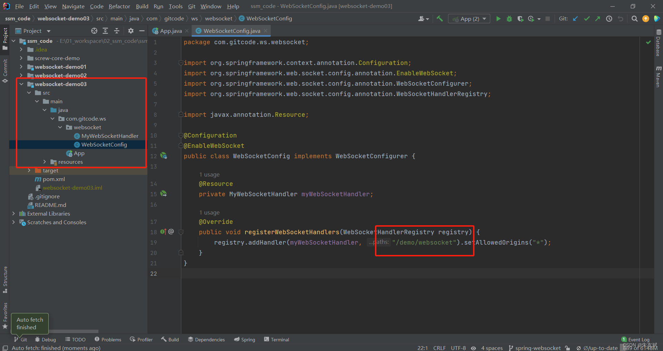The height and width of the screenshot is (351, 663).
Task: Click the Build Project hammer icon
Action: [x=439, y=19]
